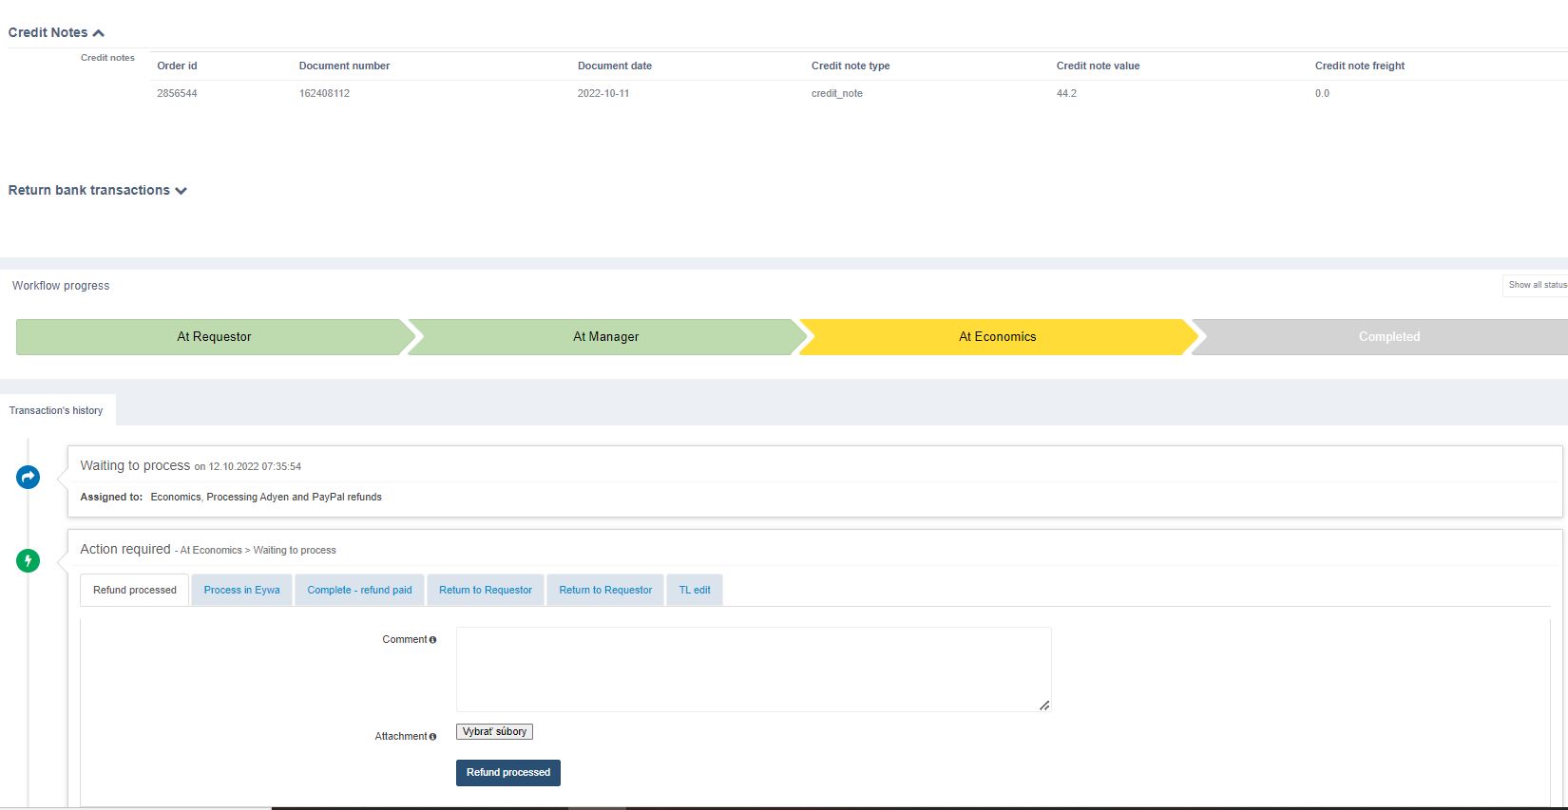
Task: Click the blue forward-arrow history icon
Action: [29, 477]
